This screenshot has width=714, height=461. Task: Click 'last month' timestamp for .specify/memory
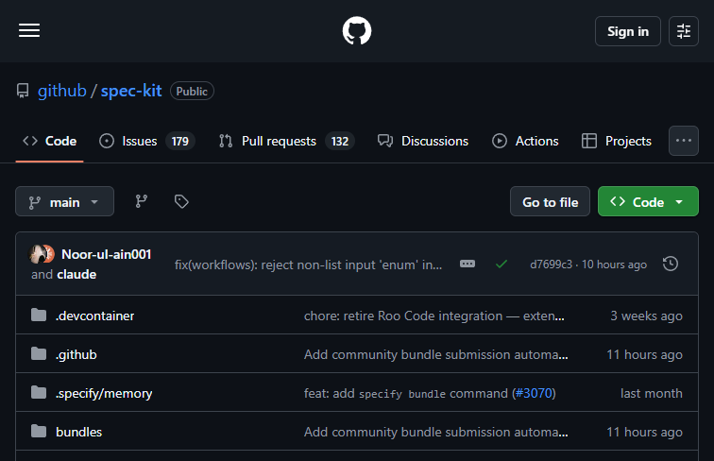coord(651,393)
